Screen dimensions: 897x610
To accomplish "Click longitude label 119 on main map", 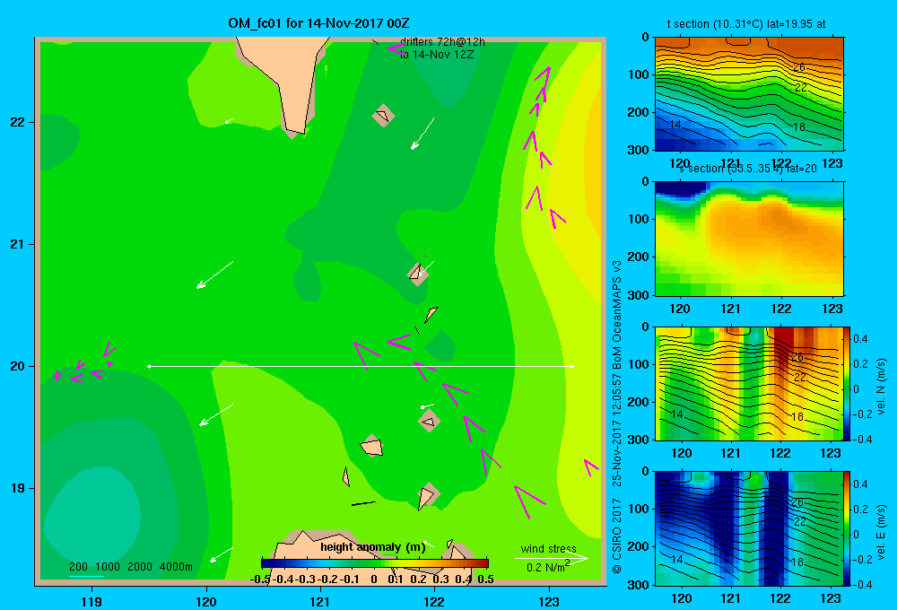I will coord(91,601).
